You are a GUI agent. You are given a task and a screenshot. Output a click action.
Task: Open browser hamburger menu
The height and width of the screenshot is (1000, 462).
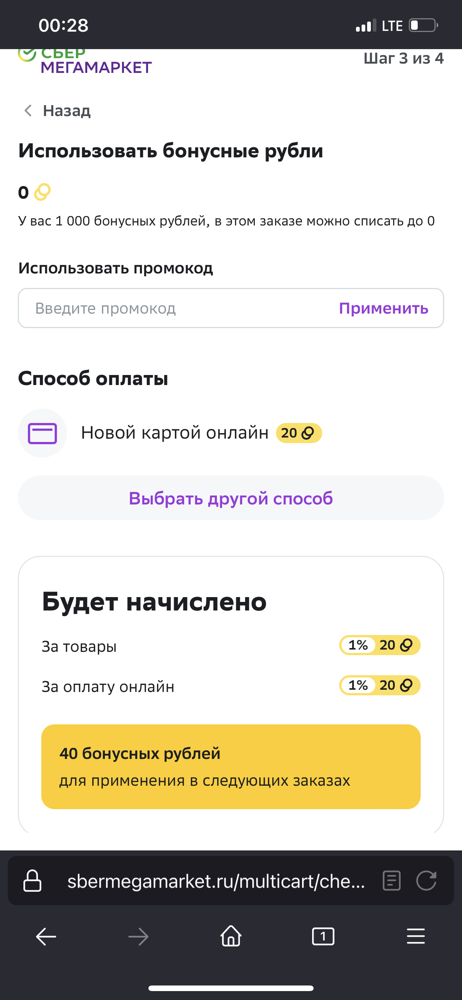click(416, 936)
